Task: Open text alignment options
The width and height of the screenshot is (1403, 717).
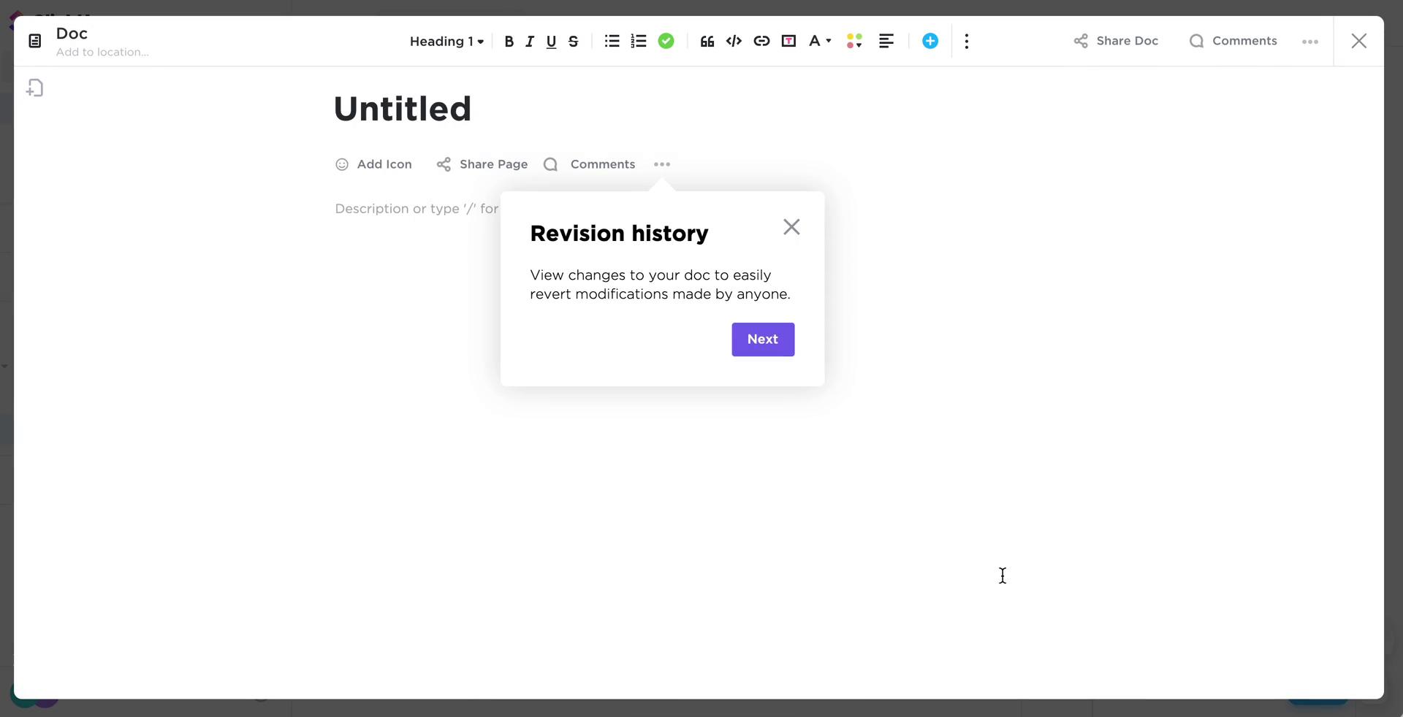Action: point(886,42)
